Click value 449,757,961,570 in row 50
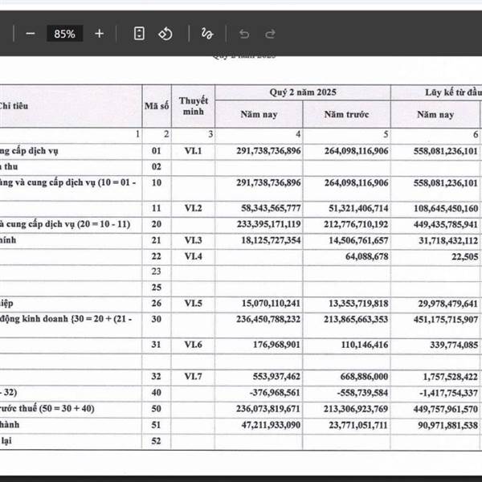 (x=446, y=409)
